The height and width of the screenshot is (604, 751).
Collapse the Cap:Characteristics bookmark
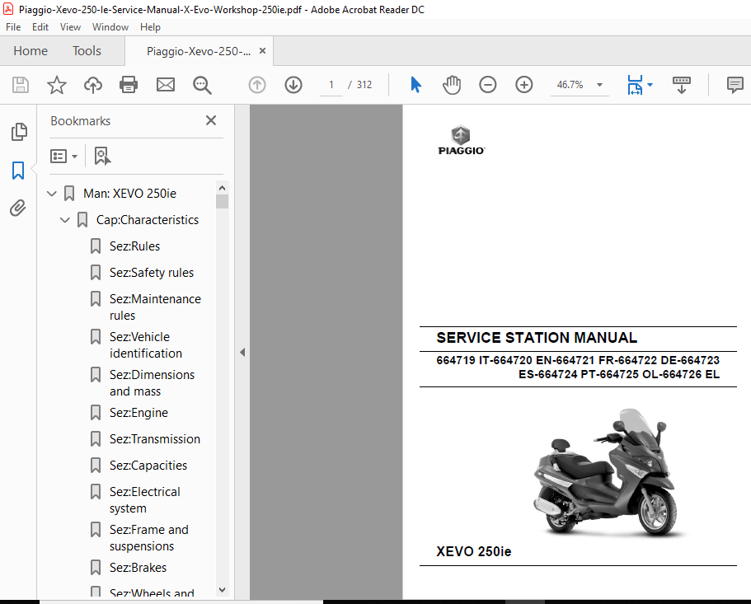click(64, 220)
